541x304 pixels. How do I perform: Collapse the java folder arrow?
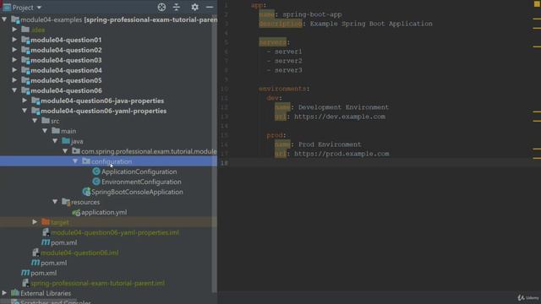(55, 141)
